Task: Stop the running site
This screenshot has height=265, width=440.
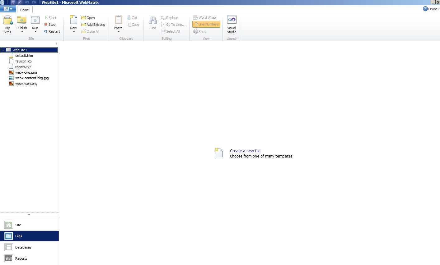Action: point(50,25)
